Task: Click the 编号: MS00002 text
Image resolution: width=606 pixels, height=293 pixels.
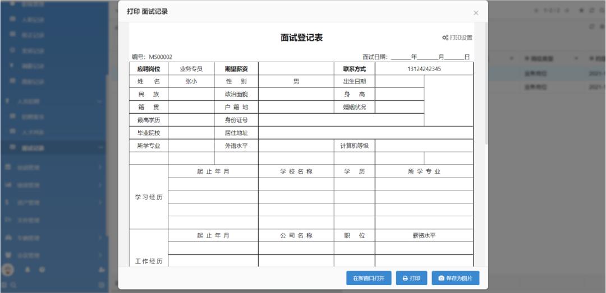Action: coord(152,57)
